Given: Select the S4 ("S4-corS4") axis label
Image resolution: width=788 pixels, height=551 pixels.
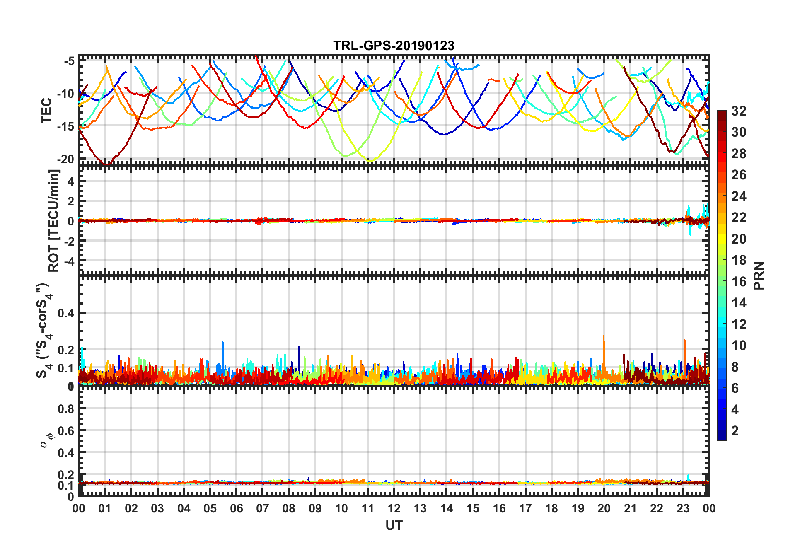Looking at the screenshot, I should (x=44, y=331).
